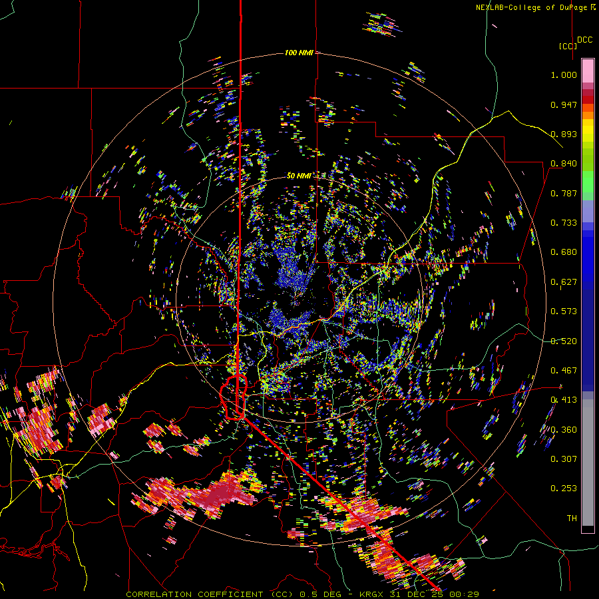Select the 0.733 legend value
599x599 pixels.
coord(564,223)
